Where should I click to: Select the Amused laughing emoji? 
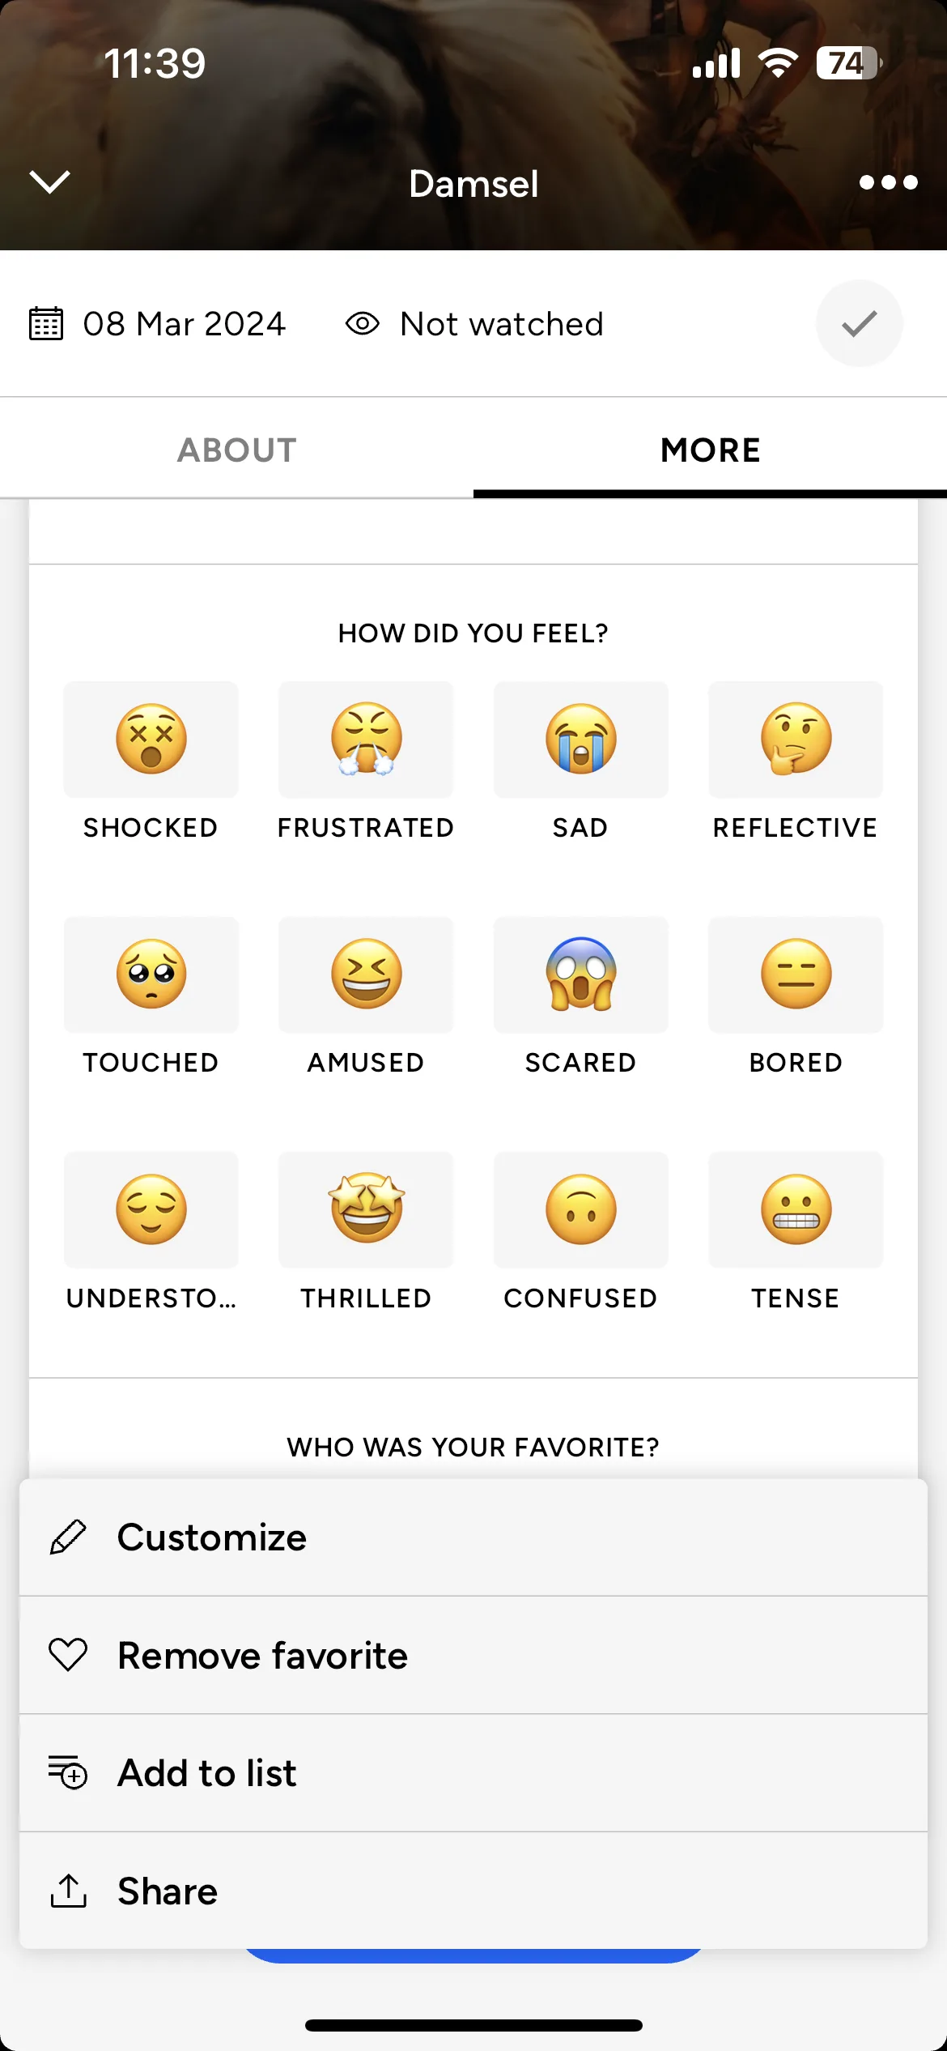[x=366, y=974]
